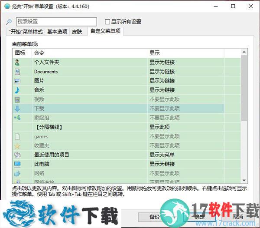Change display setting of 视频 row
This screenshot has width=260, height=228.
tap(165, 99)
